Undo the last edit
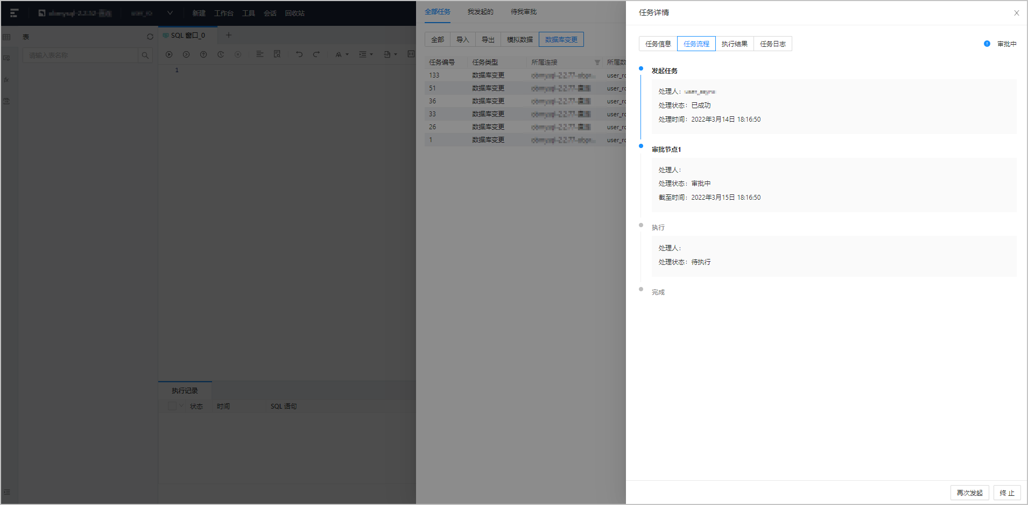The height and width of the screenshot is (505, 1028). [x=299, y=54]
